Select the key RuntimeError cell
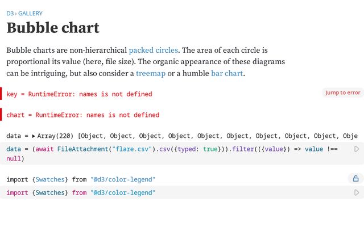Image resolution: width=364 pixels, height=227 pixels. click(x=80, y=94)
